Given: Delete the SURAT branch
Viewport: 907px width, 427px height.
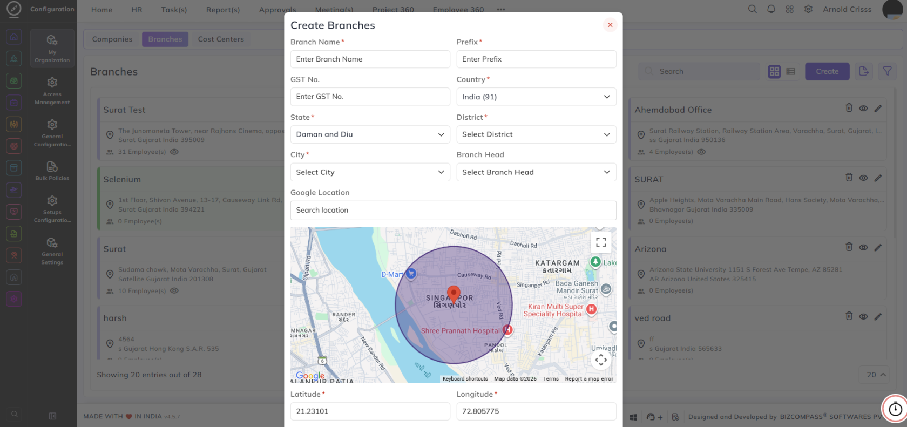Looking at the screenshot, I should point(849,178).
